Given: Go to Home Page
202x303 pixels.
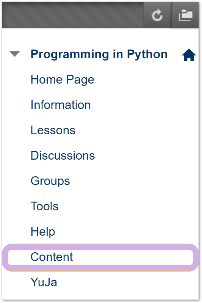Looking at the screenshot, I should click(x=63, y=79).
